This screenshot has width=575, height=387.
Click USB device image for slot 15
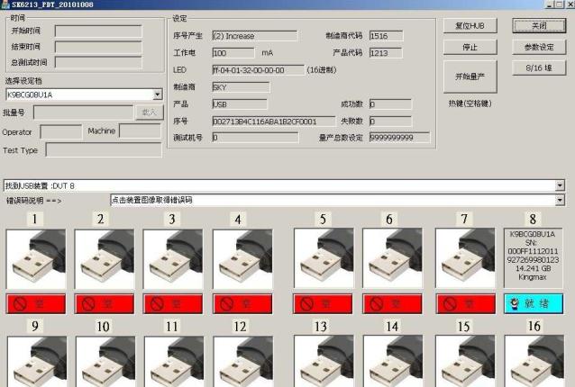(x=465, y=362)
